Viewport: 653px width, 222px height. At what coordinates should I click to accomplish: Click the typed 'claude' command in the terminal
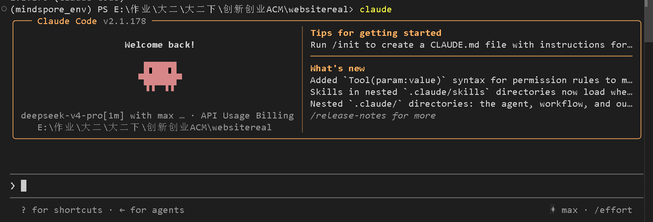375,9
